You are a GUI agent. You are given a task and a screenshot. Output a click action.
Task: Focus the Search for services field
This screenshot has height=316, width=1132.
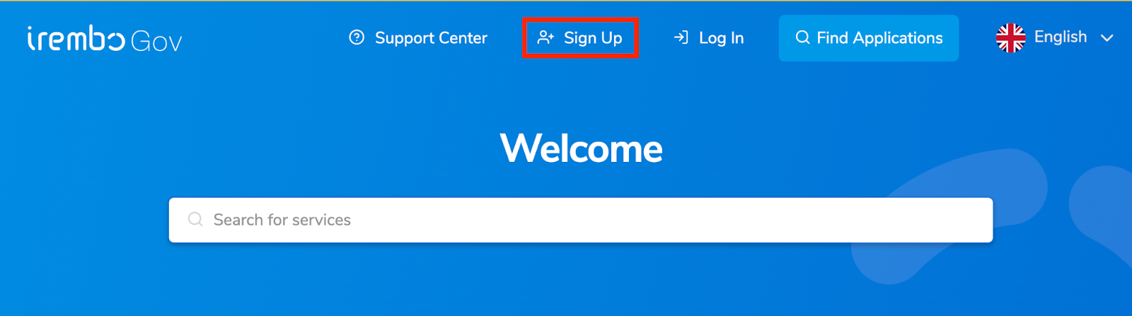coord(581,220)
